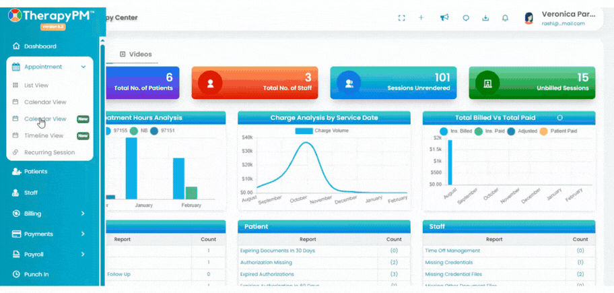Expand the Payroll submenu arrow
Viewport: 614px width, 293px height.
pos(83,254)
